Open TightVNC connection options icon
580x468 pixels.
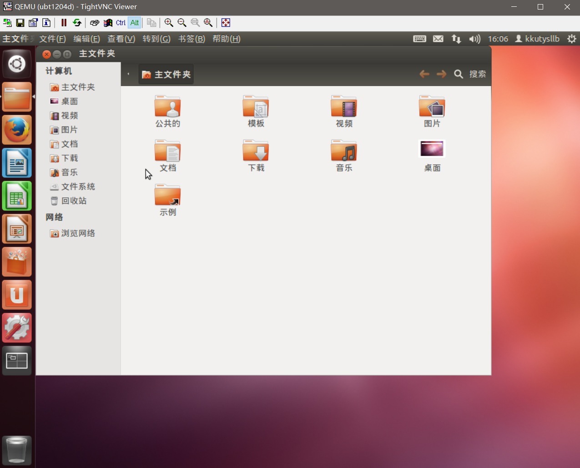point(33,23)
